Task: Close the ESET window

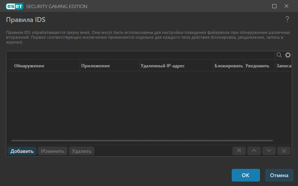Action: tap(286, 6)
